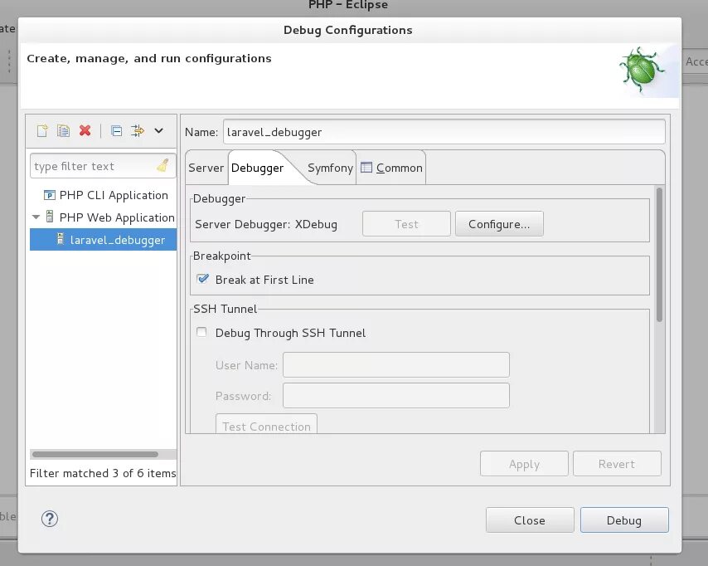Open the debugger Configure... button
This screenshot has height=566, width=708.
click(499, 224)
